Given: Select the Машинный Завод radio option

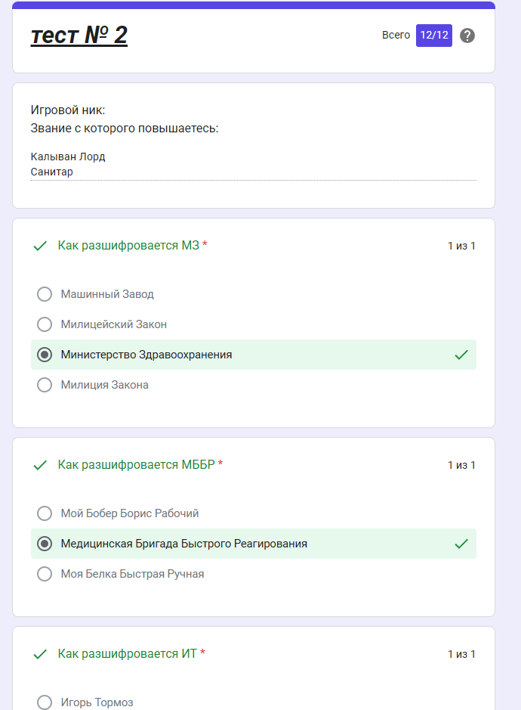Looking at the screenshot, I should 45,294.
